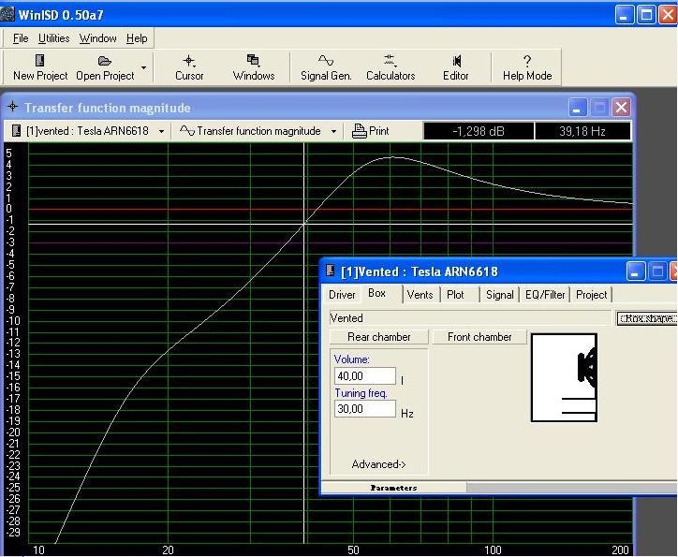
Task: Click the project icon beside [1]vented
Action: pos(16,130)
